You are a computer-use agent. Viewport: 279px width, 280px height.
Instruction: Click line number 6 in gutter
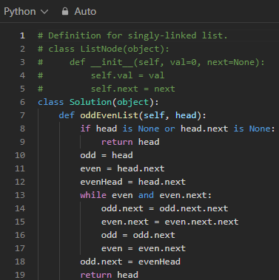(22, 102)
